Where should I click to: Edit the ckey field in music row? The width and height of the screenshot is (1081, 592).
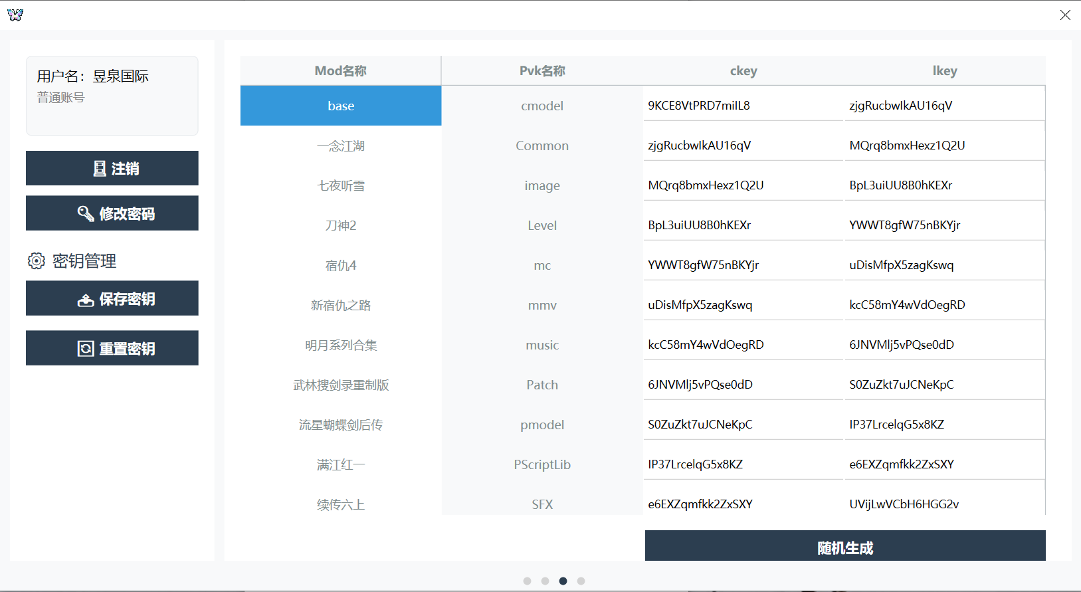click(x=742, y=345)
